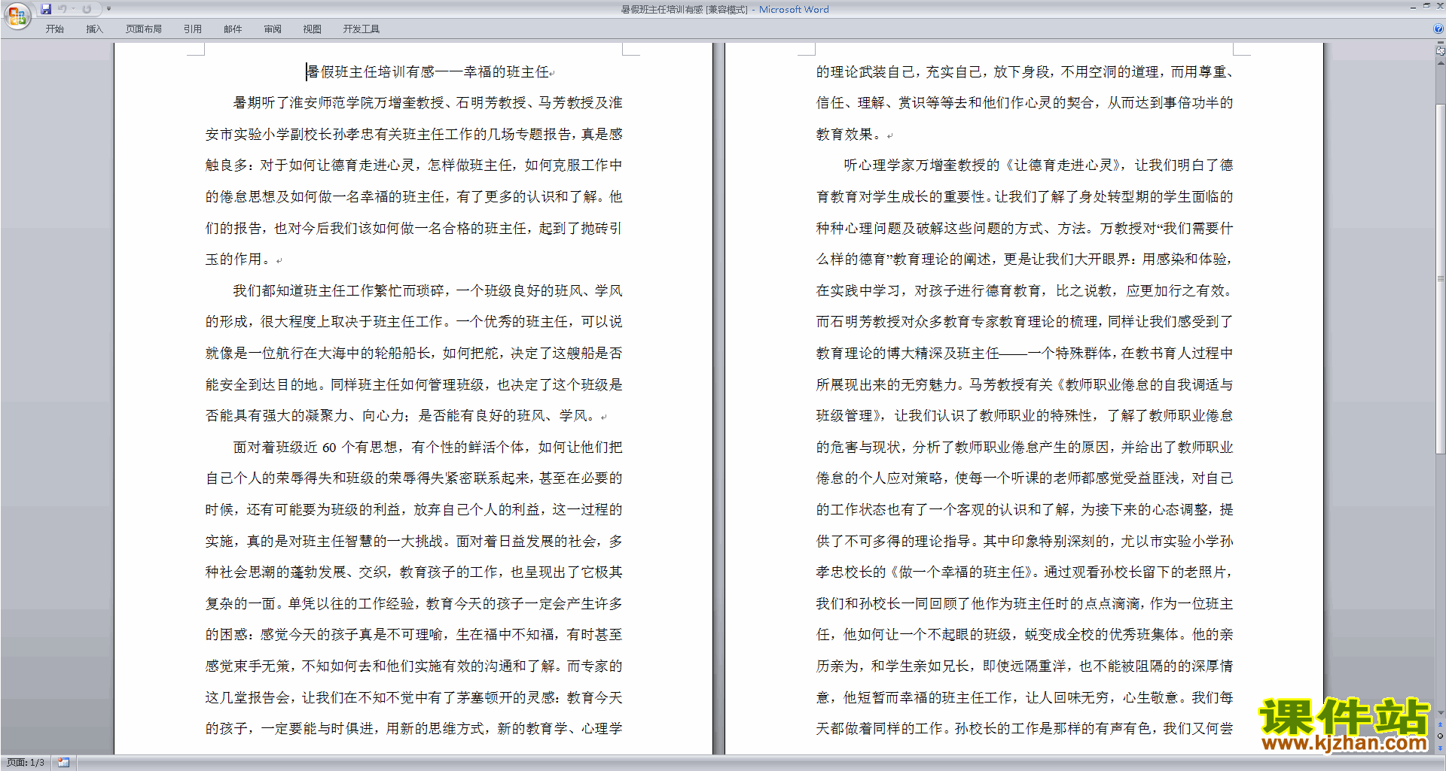Image resolution: width=1446 pixels, height=771 pixels.
Task: Click the page count 页面: 1/3 in status bar
Action: pyautogui.click(x=26, y=763)
